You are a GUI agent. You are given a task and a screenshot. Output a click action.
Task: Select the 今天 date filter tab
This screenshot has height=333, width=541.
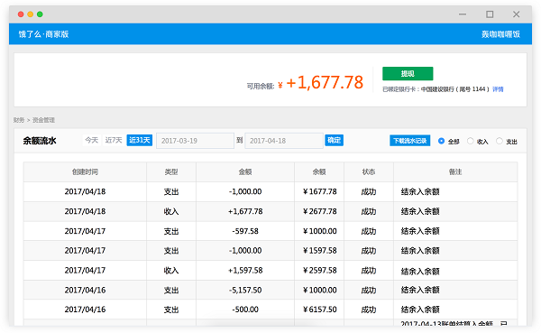click(x=92, y=140)
